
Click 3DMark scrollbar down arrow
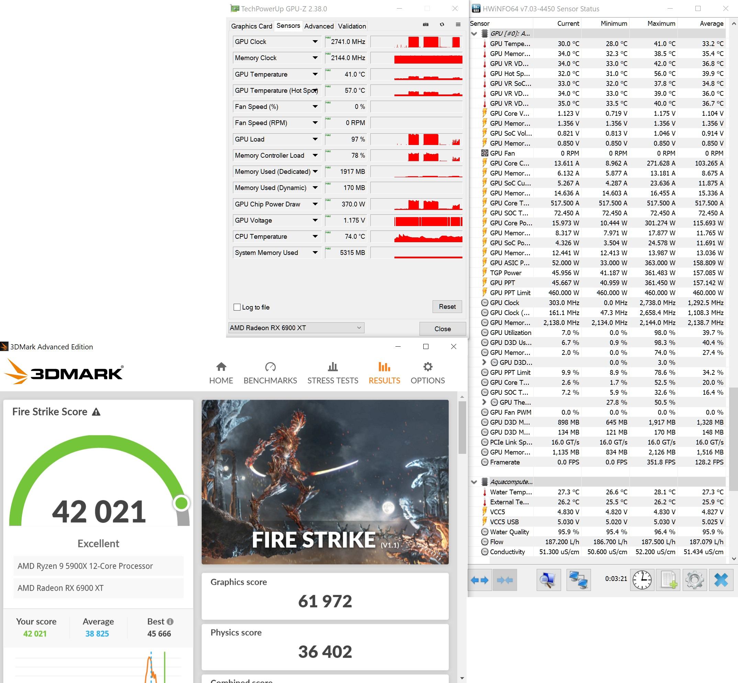(462, 678)
